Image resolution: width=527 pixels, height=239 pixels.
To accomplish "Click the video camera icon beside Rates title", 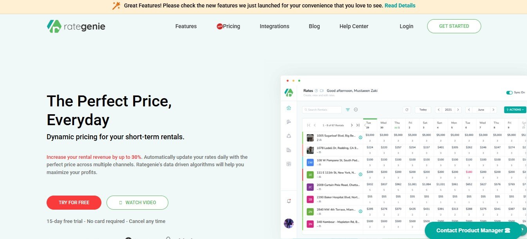I will [322, 91].
